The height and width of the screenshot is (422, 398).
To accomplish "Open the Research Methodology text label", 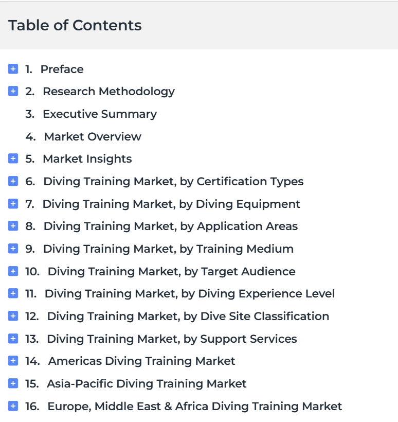I will (108, 92).
